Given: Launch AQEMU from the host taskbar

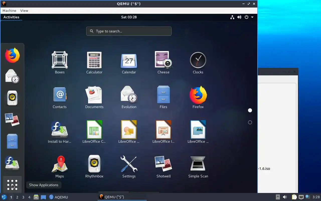Looking at the screenshot, I should pyautogui.click(x=59, y=197).
